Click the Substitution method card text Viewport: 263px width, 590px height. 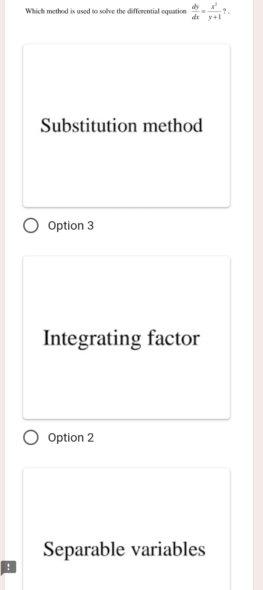pyautogui.click(x=122, y=126)
